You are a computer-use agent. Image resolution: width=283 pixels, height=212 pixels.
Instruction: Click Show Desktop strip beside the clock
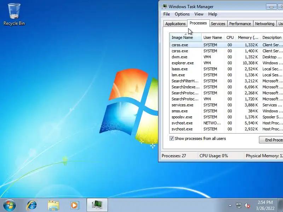coord(281,205)
